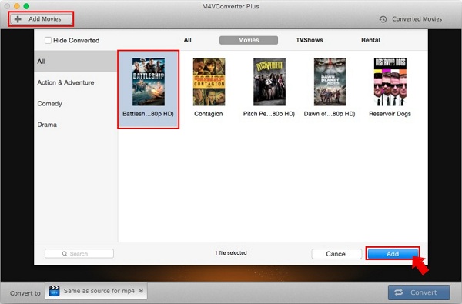
Task: Switch to the All tab
Action: coord(187,40)
